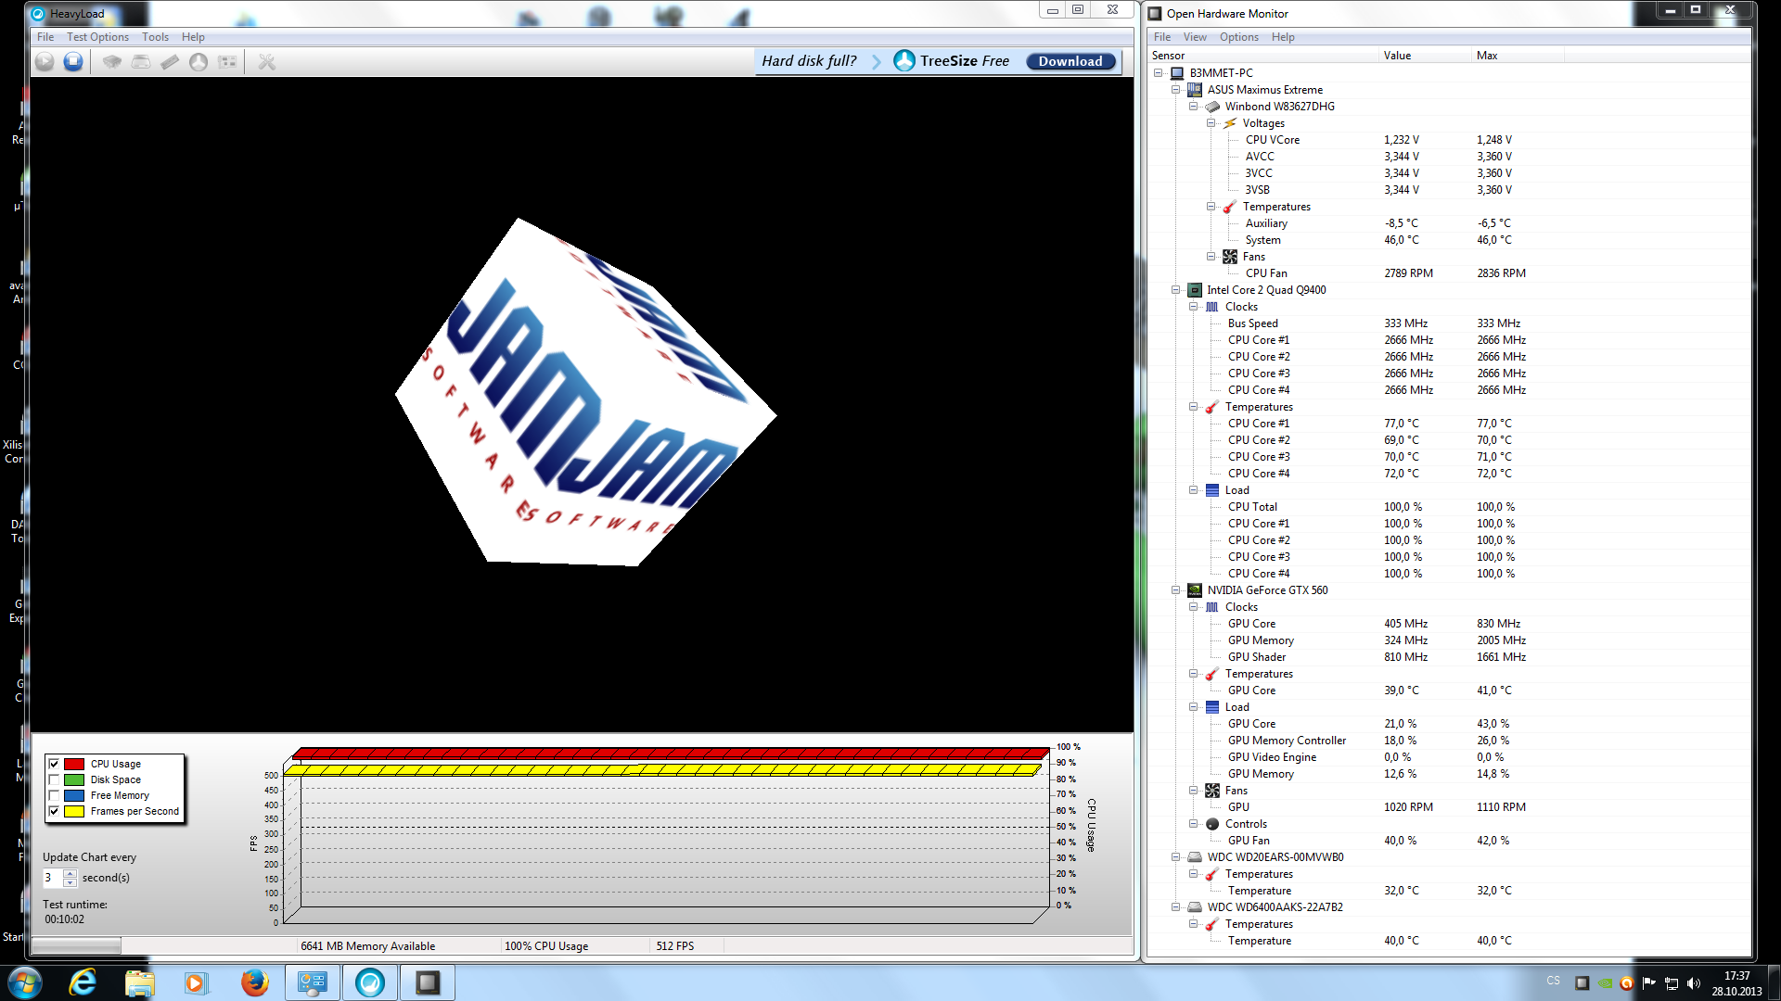Click the wrench and screwdriver options icon

click(x=267, y=61)
